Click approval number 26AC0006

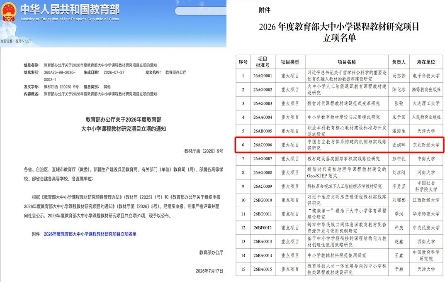point(263,145)
